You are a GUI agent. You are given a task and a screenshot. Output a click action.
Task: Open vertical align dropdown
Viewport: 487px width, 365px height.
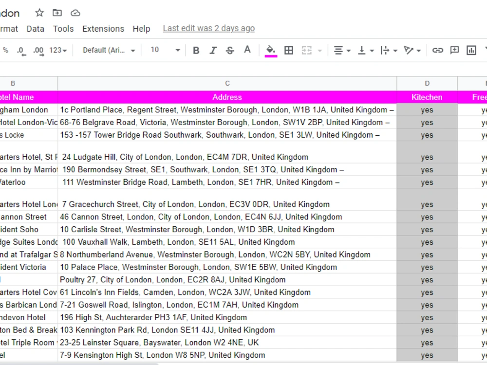click(366, 50)
